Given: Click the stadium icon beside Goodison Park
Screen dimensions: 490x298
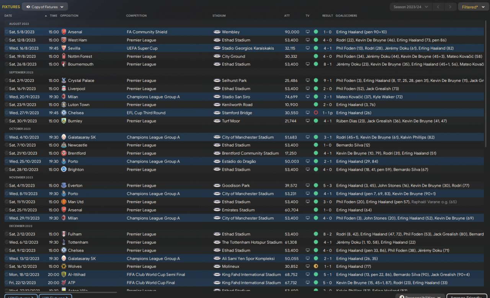Looking at the screenshot, I should pos(217,186).
